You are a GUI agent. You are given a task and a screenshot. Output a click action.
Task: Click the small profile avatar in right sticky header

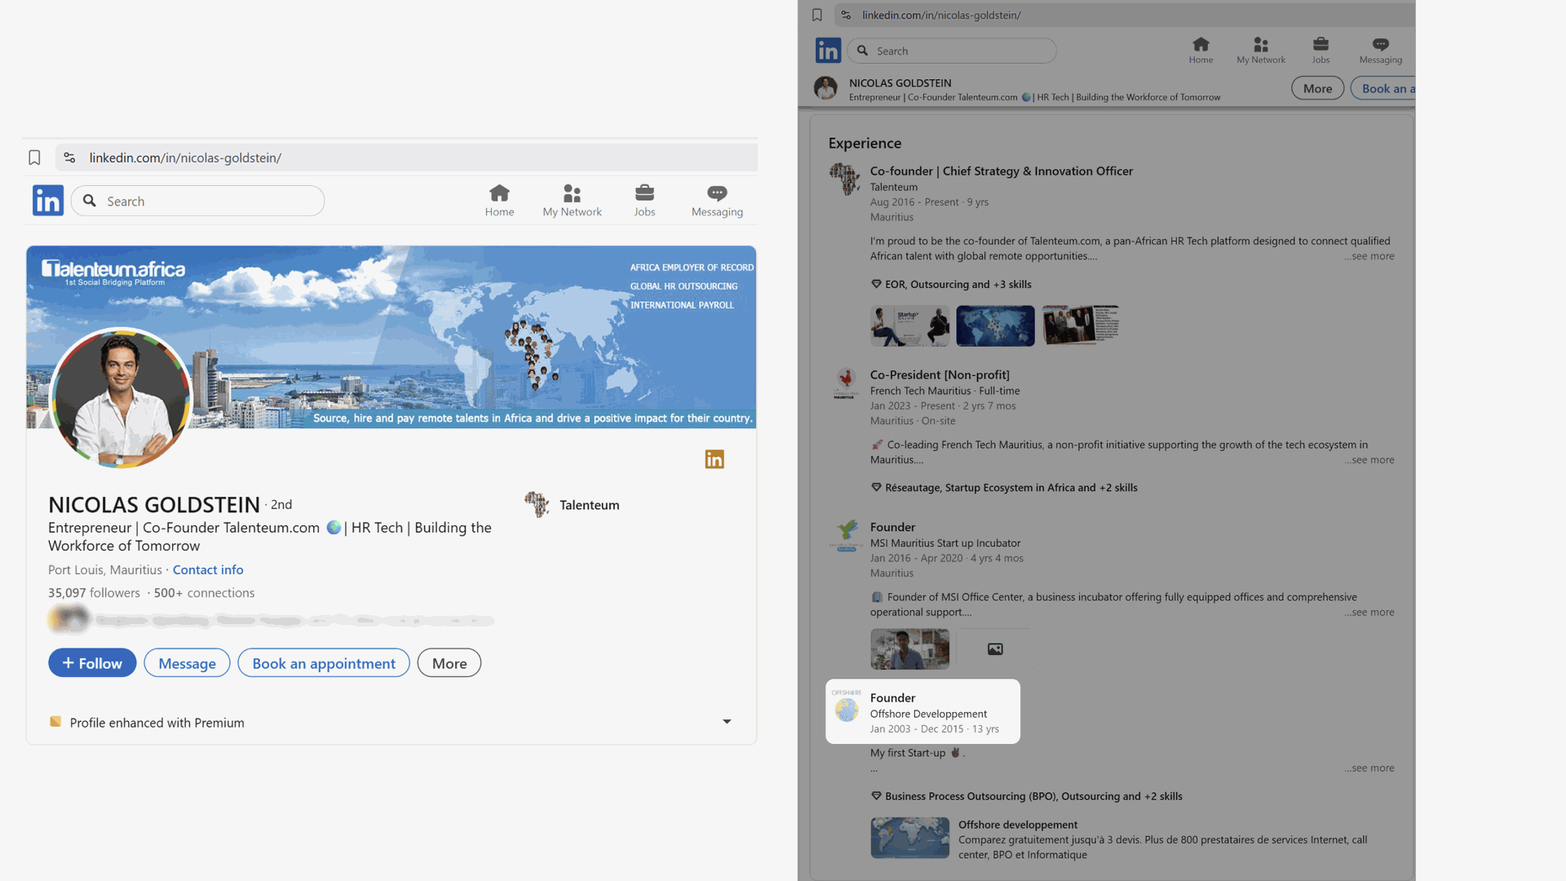click(825, 88)
